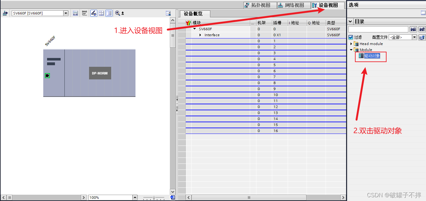Select the Module folder icon

click(x=356, y=50)
